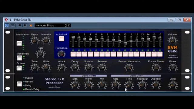
Task: Click harmonic slider 8 handle
Action: (113, 40)
